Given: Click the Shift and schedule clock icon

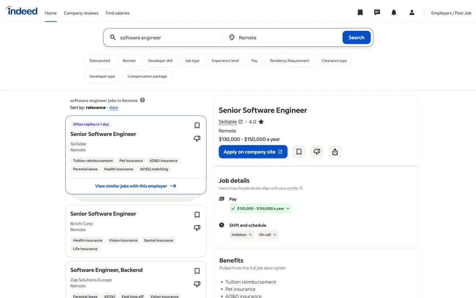Looking at the screenshot, I should (x=221, y=225).
